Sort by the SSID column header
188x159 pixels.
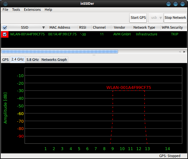point(25,27)
